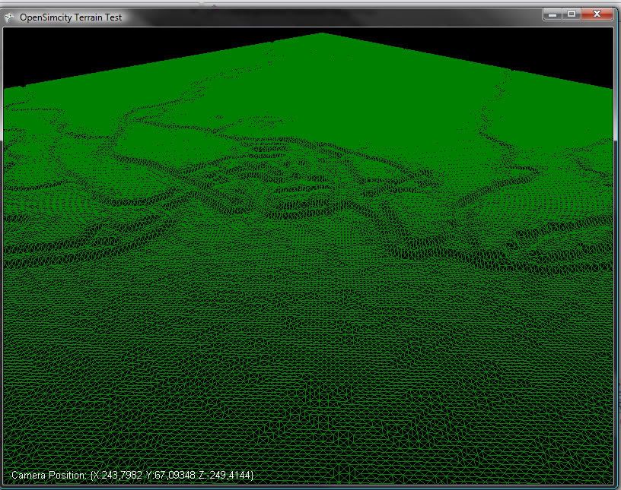
Task: Click the 'Camera Position' coordinates readout
Action: 132,475
